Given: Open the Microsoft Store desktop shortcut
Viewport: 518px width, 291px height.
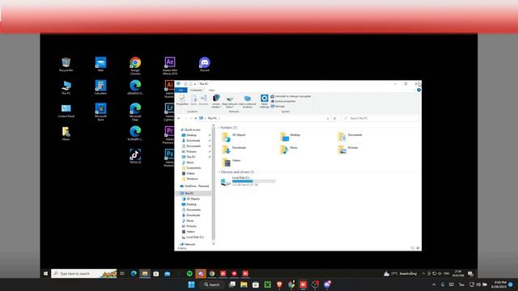Looking at the screenshot, I should click(100, 112).
